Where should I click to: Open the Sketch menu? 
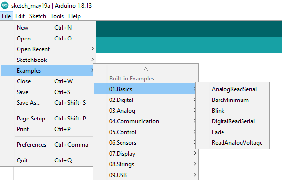[x=38, y=16]
